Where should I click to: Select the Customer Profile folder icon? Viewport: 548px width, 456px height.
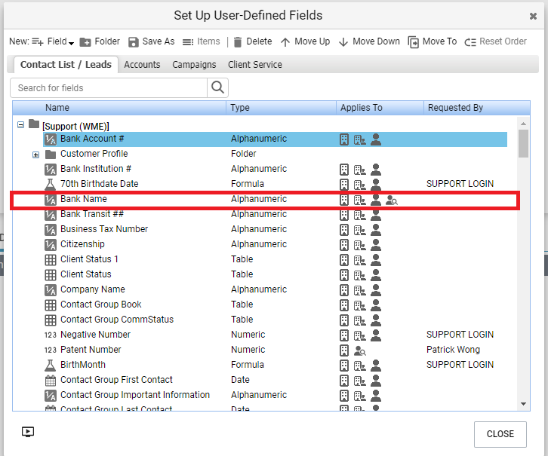point(51,155)
